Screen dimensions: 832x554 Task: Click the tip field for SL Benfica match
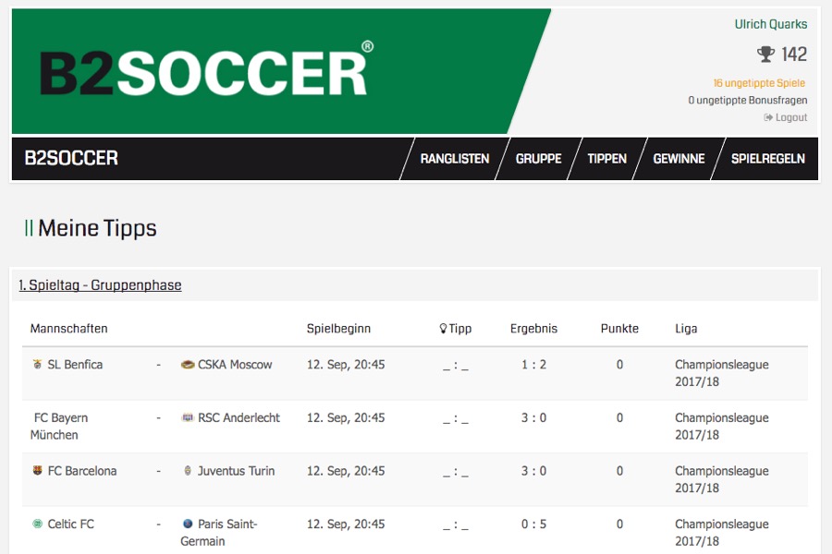point(456,366)
